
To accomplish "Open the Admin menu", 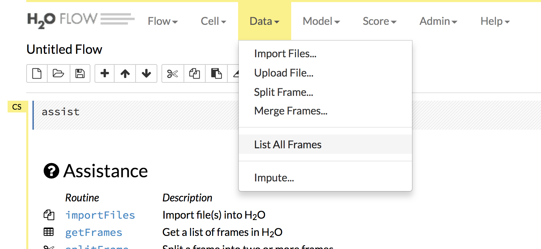I will coord(438,21).
